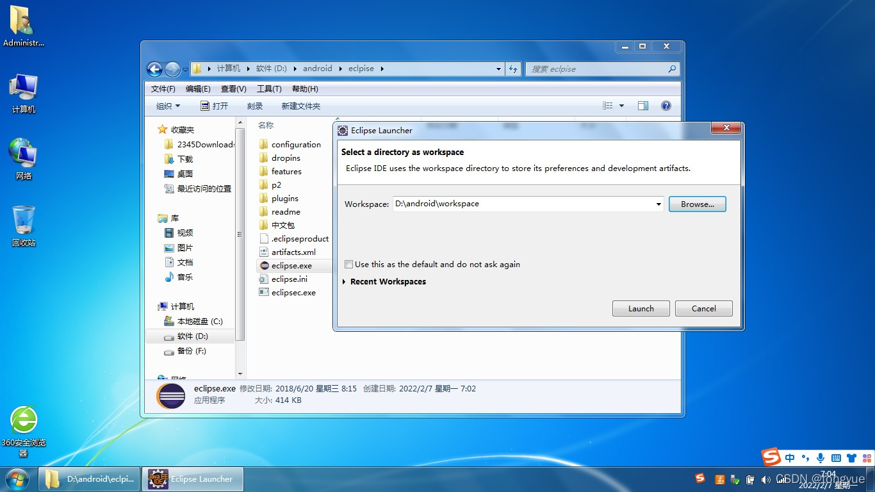Enable 'Use this as the default' checkbox
Screen dimensions: 875x492
pos(348,264)
